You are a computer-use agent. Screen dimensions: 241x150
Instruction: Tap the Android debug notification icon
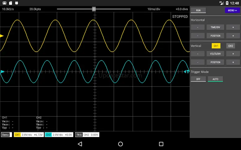tap(16, 3)
